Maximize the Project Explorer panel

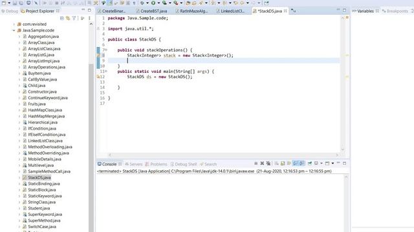click(x=89, y=10)
